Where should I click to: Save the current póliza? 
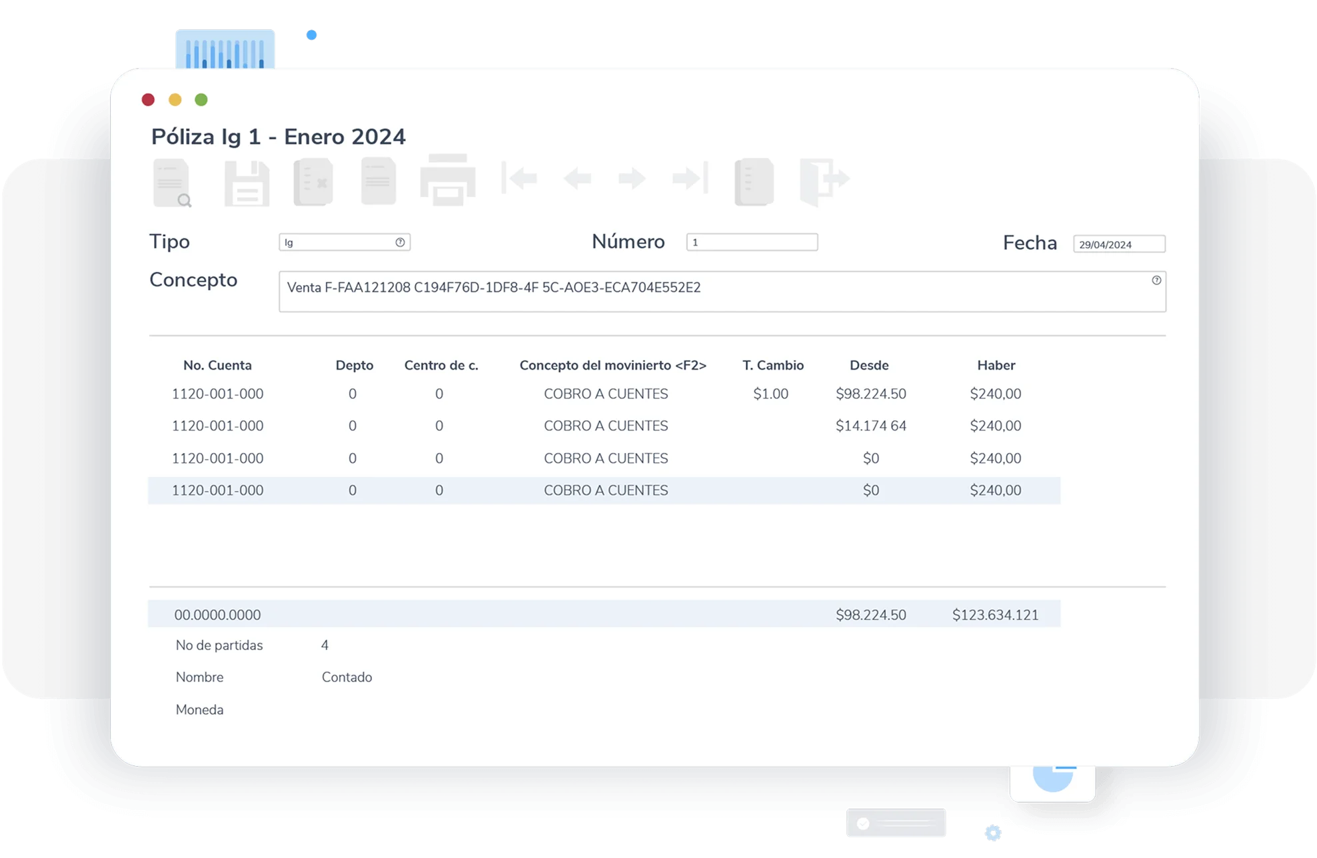click(247, 181)
